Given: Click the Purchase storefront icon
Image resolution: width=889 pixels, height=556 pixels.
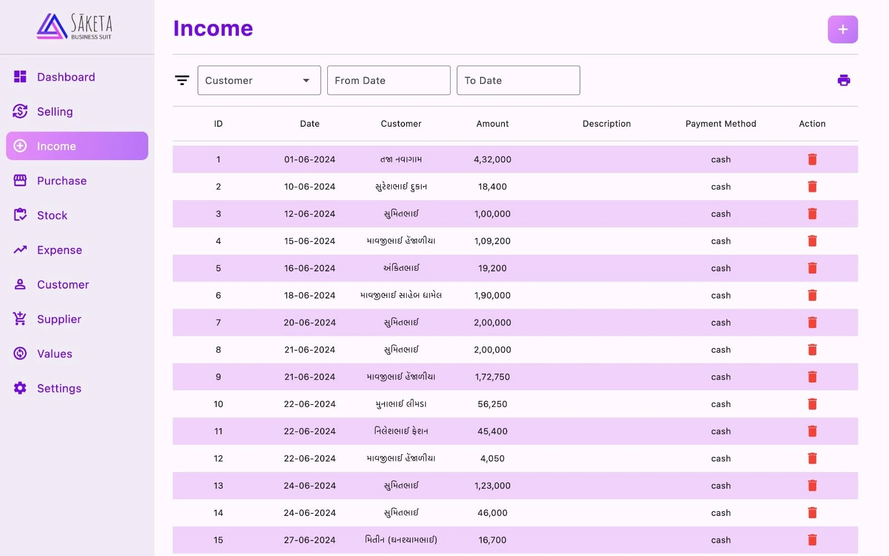Looking at the screenshot, I should pyautogui.click(x=20, y=180).
